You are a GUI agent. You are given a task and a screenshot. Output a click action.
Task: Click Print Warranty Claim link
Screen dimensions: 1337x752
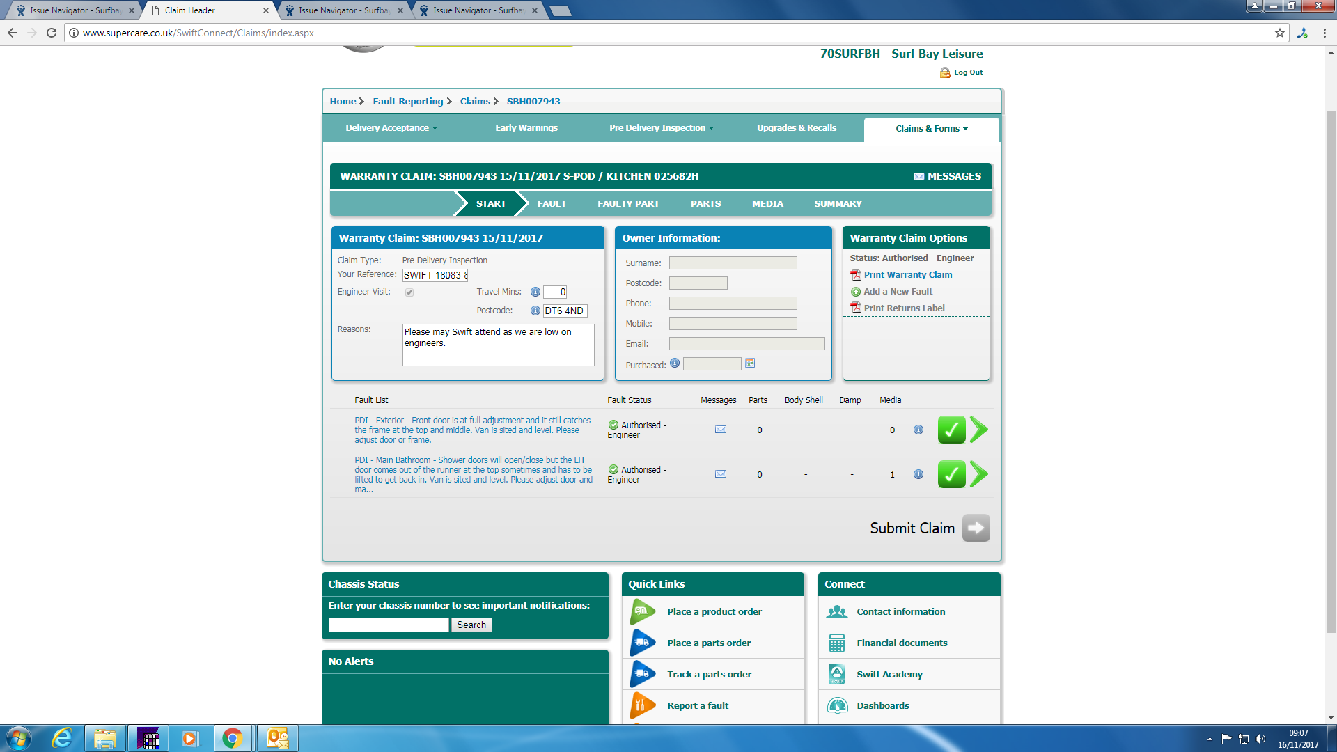click(x=907, y=275)
